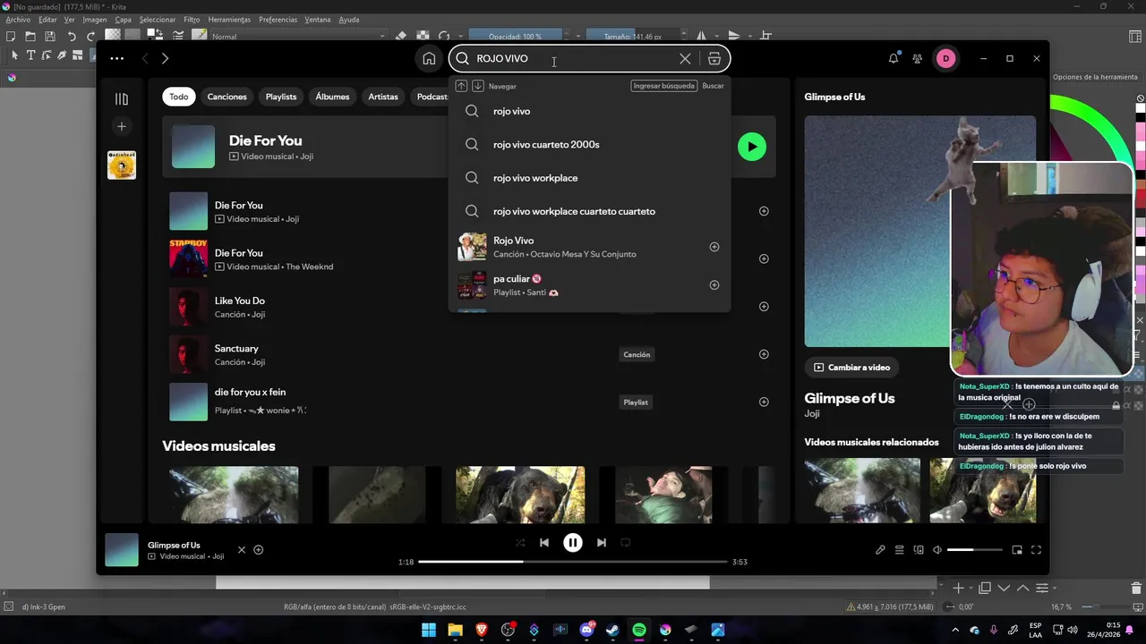Go to the previous track
Viewport: 1146px width, 644px height.
pos(544,542)
